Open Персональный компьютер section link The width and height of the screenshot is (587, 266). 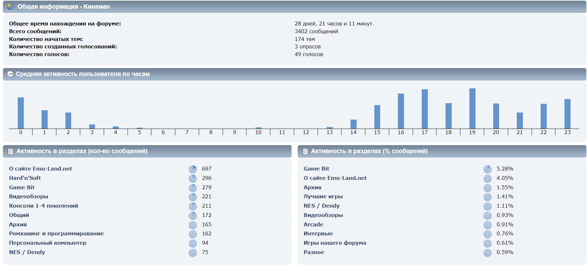click(48, 243)
